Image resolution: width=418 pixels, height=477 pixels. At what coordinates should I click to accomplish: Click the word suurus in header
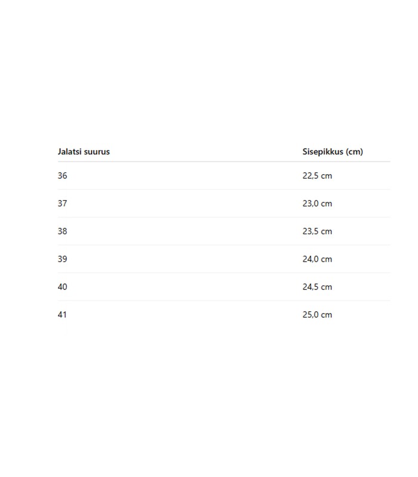(97, 152)
